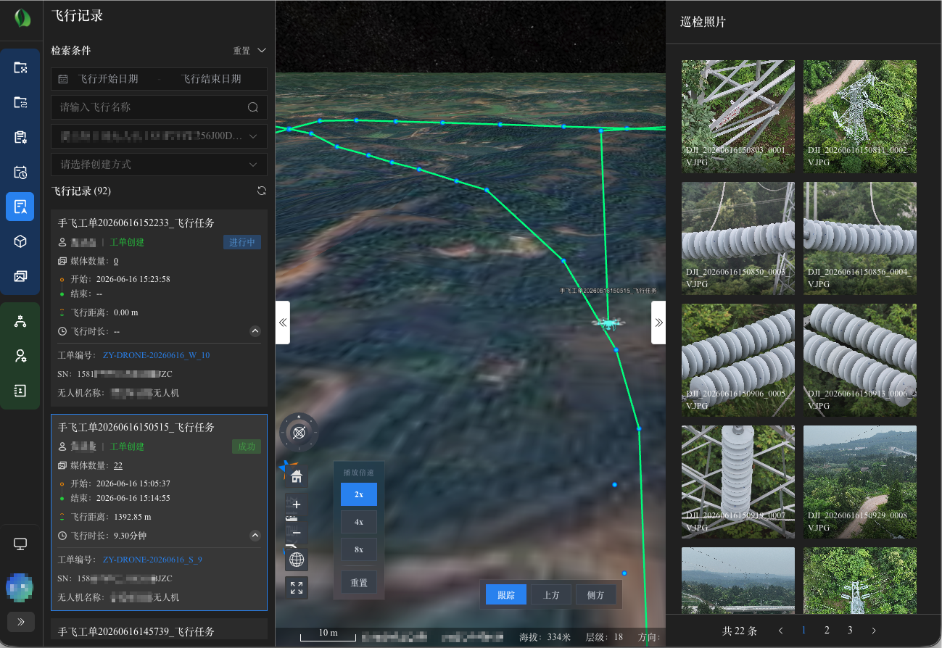
Task: Zoom out the map with minus button
Action: (296, 533)
